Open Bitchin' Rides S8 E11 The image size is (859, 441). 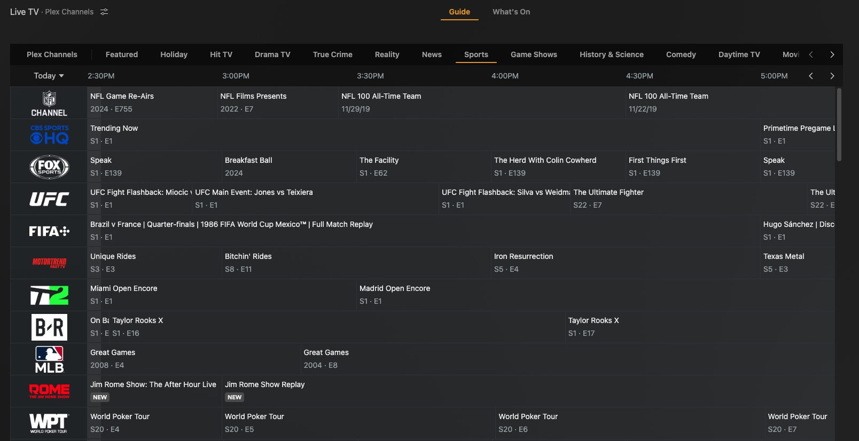[x=356, y=263]
